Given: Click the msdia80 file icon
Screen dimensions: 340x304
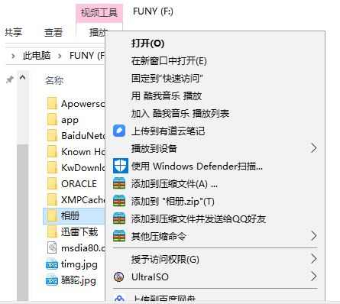Looking at the screenshot, I should coord(52,247).
